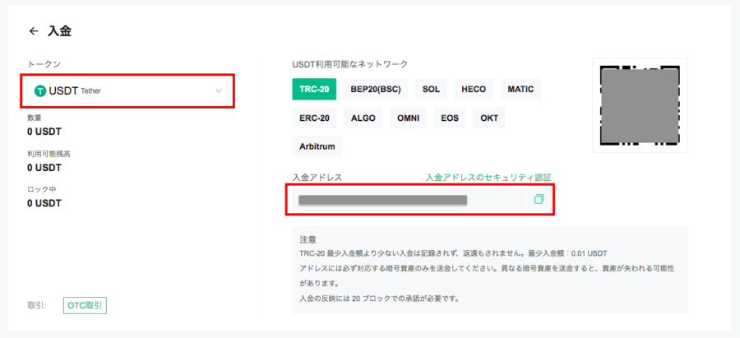Pick the OMNI network
Image resolution: width=740 pixels, height=338 pixels.
click(x=408, y=118)
